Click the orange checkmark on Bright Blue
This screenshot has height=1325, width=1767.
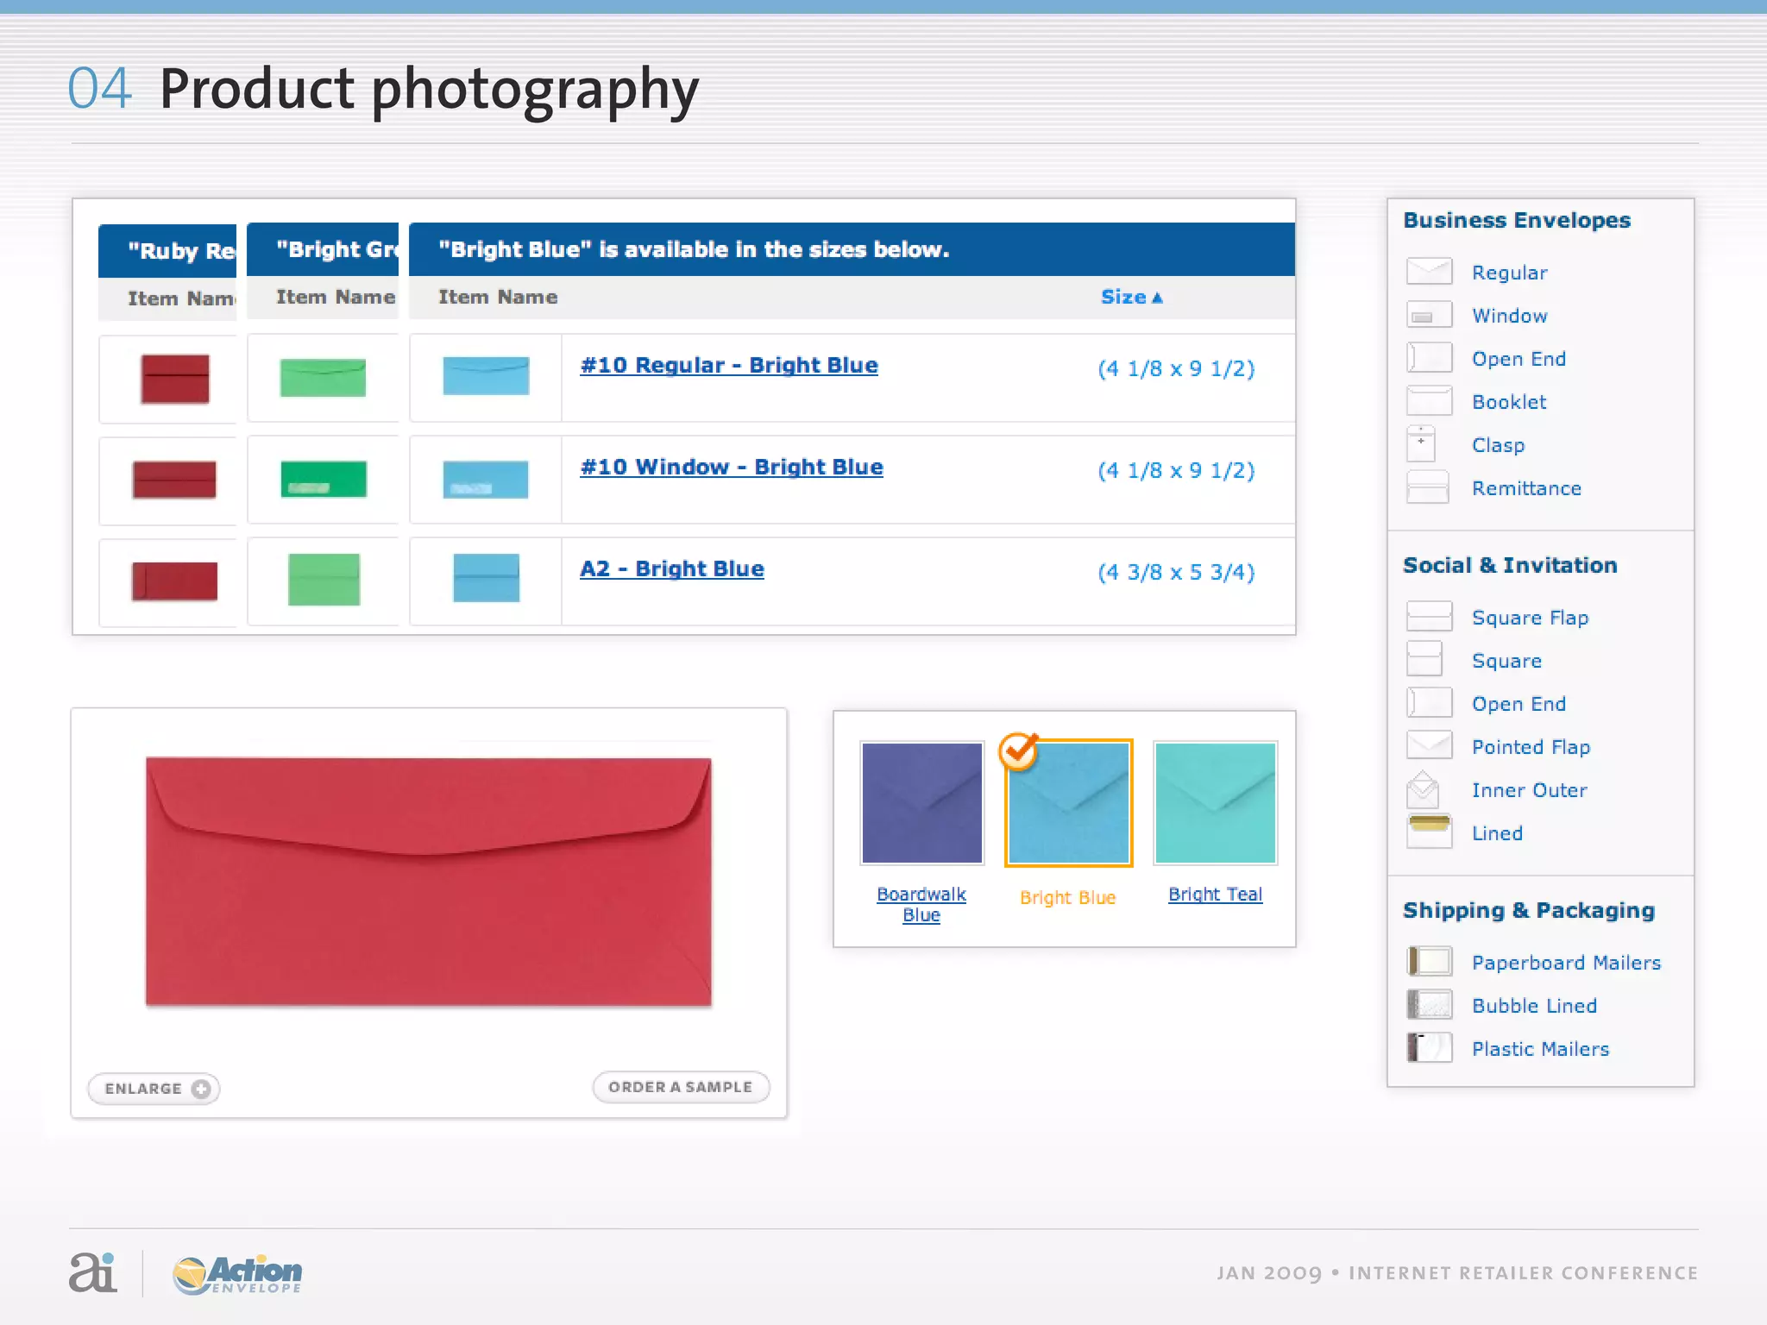pos(1019,750)
